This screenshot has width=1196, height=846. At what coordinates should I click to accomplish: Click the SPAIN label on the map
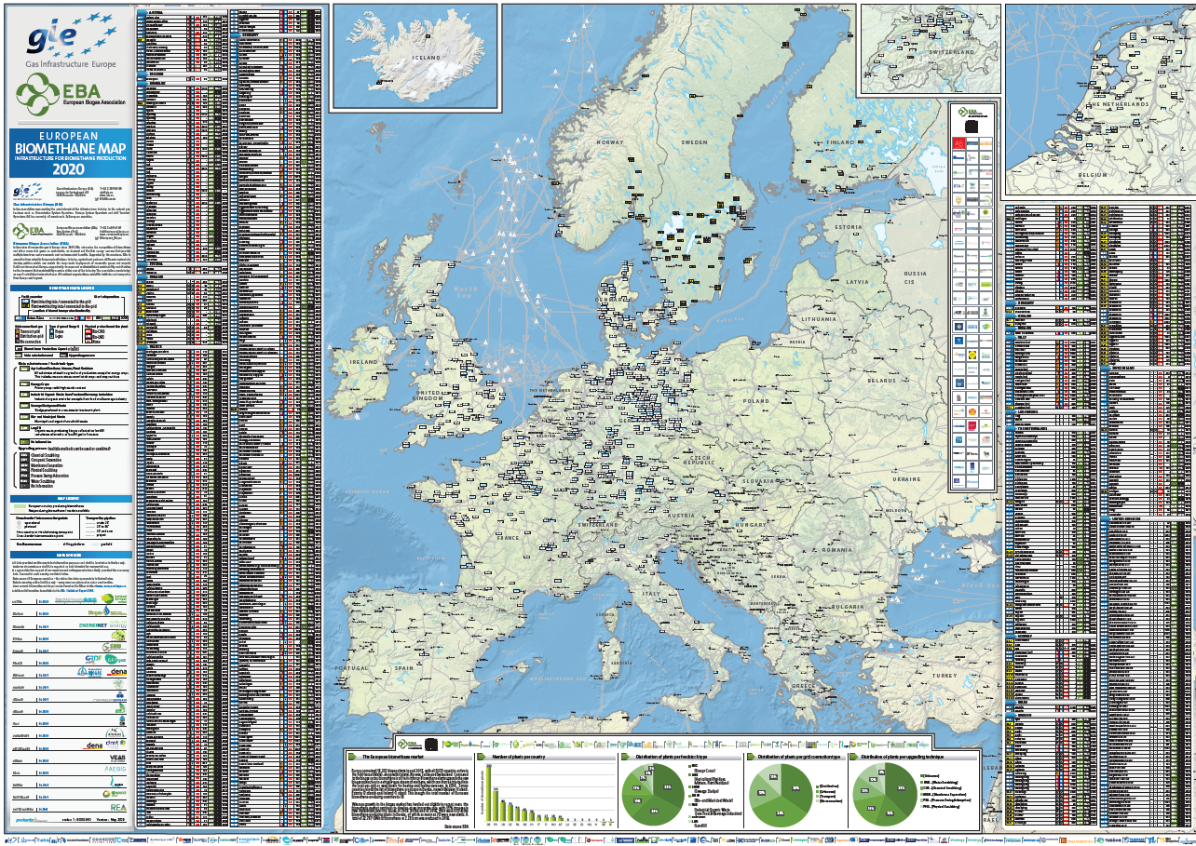[403, 668]
